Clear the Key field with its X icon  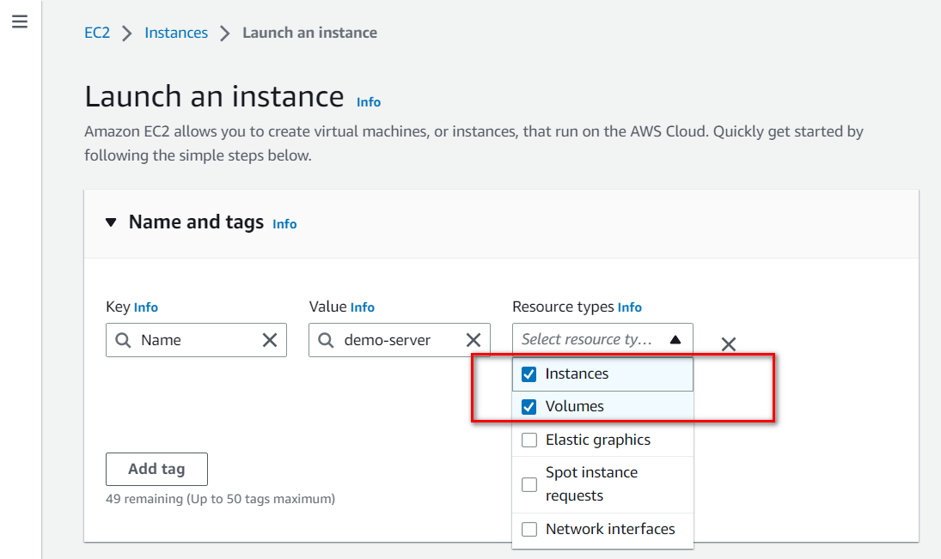tap(270, 340)
